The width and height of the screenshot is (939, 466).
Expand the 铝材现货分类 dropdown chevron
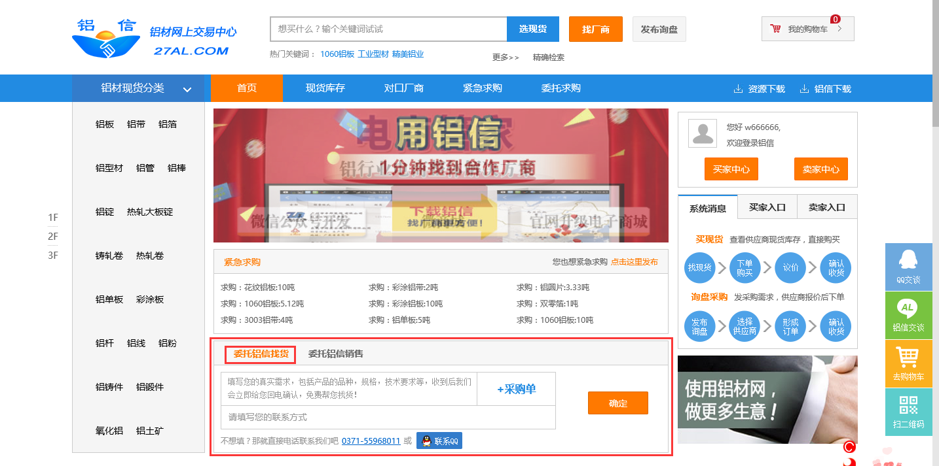point(187,90)
